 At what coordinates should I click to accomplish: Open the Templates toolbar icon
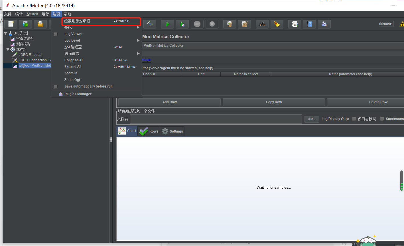click(25, 24)
